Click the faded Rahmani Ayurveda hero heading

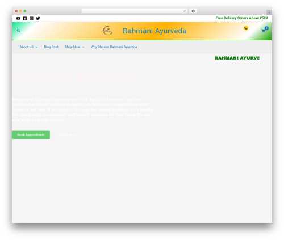tap(77, 78)
